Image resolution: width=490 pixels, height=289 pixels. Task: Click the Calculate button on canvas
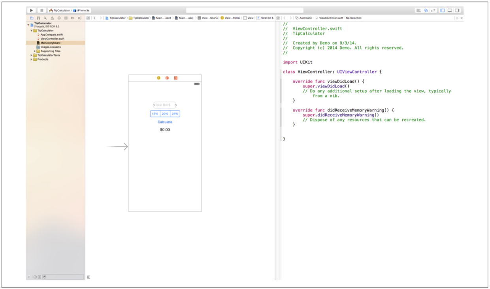tap(165, 122)
